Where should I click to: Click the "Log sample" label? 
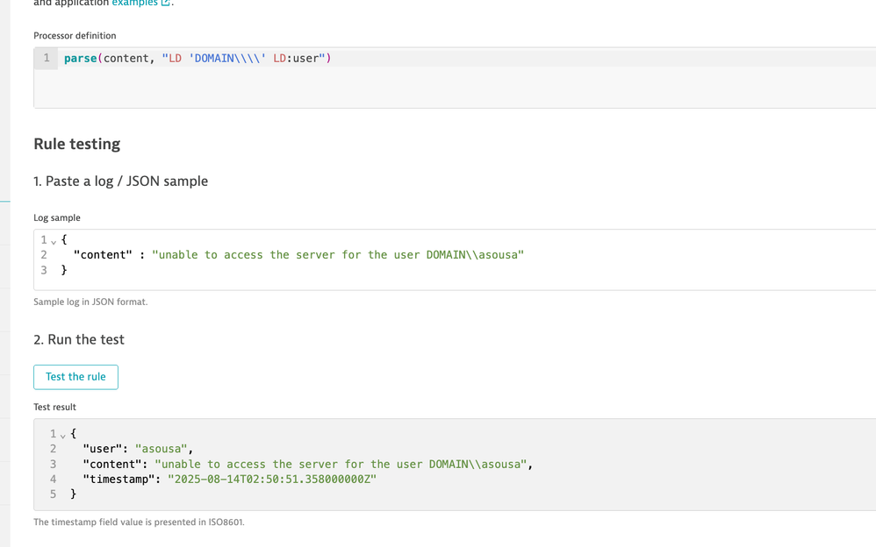point(57,217)
